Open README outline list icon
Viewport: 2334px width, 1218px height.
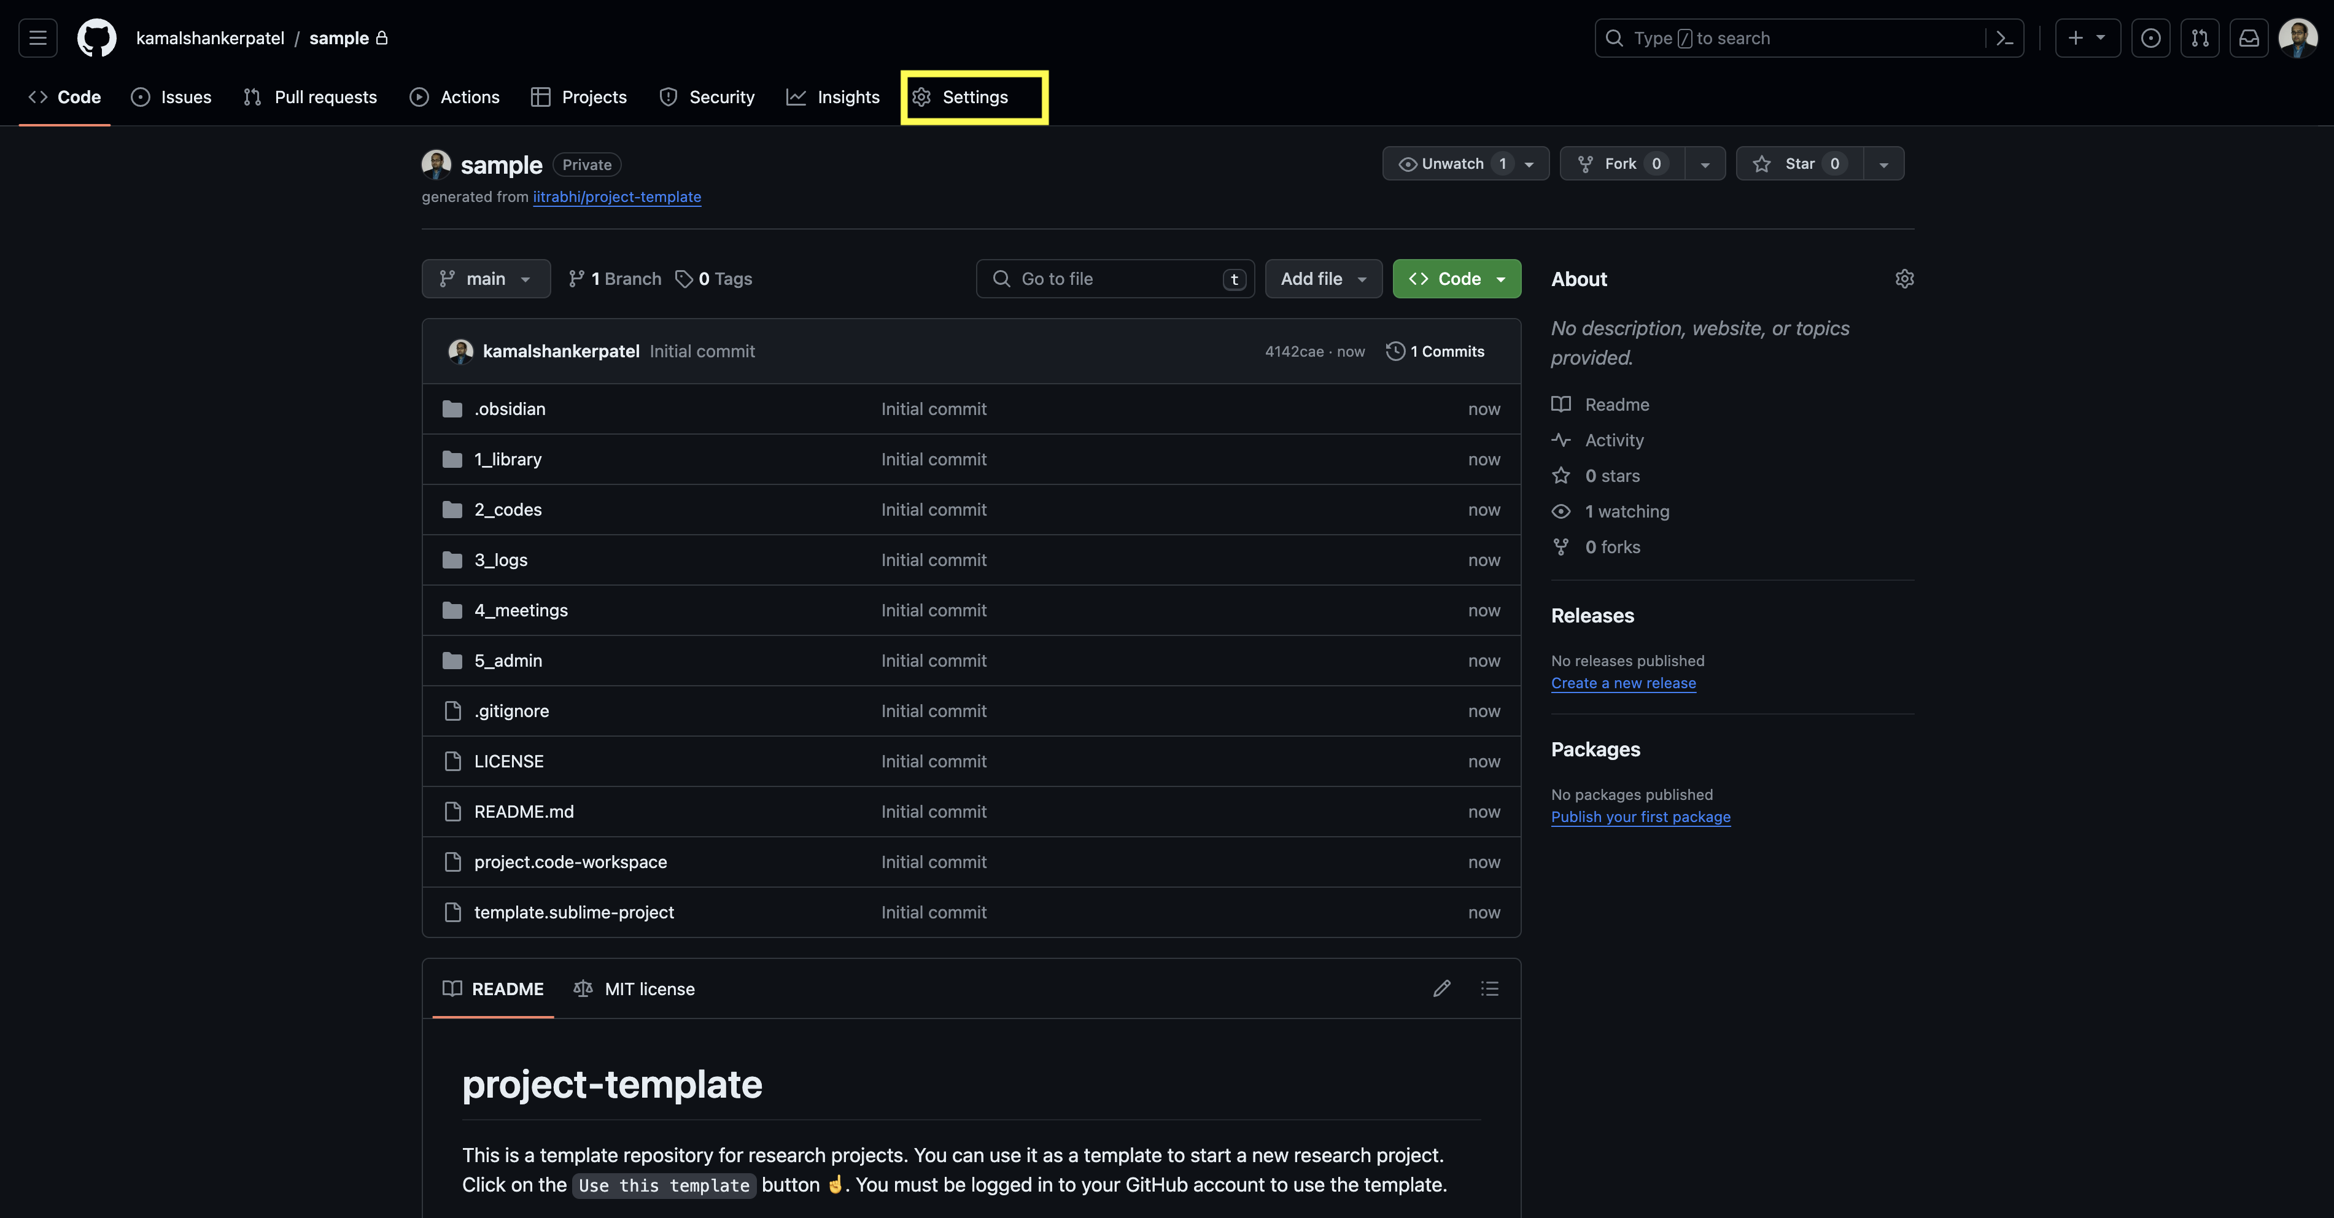(1489, 989)
